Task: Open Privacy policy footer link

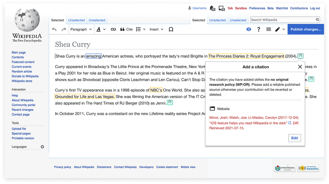Action: point(63,167)
